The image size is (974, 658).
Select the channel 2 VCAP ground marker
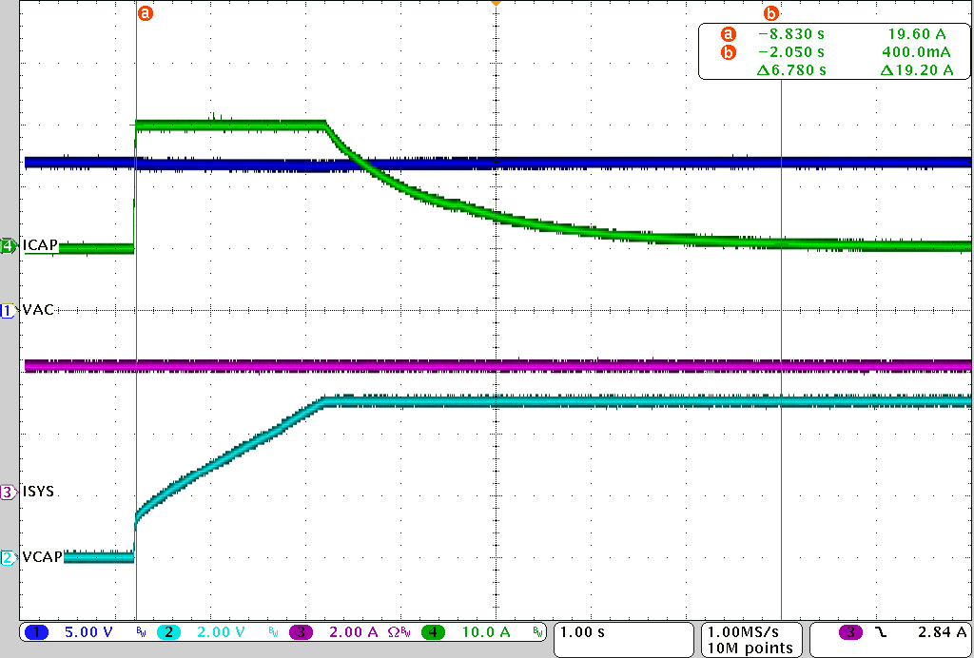coord(9,558)
